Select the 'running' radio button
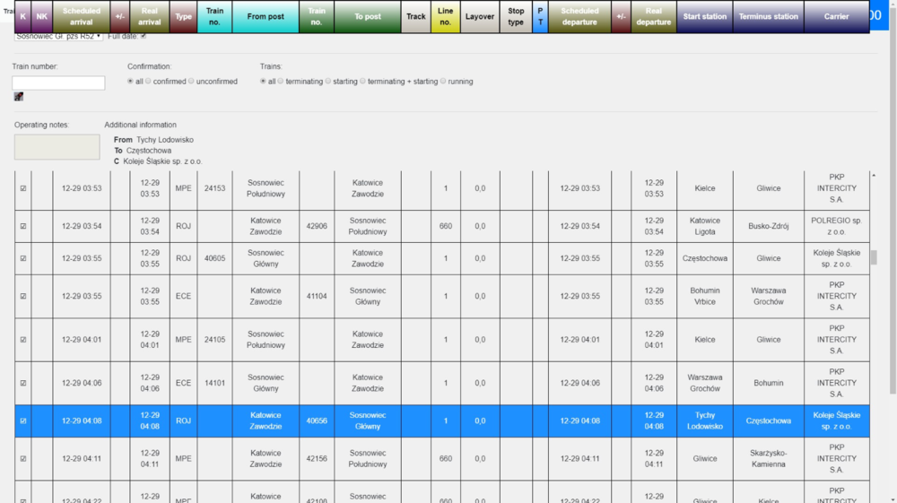This screenshot has height=503, width=897. tap(443, 82)
